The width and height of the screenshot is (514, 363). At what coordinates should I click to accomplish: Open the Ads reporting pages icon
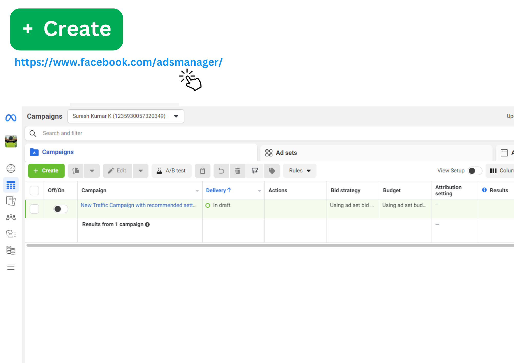coord(11,201)
